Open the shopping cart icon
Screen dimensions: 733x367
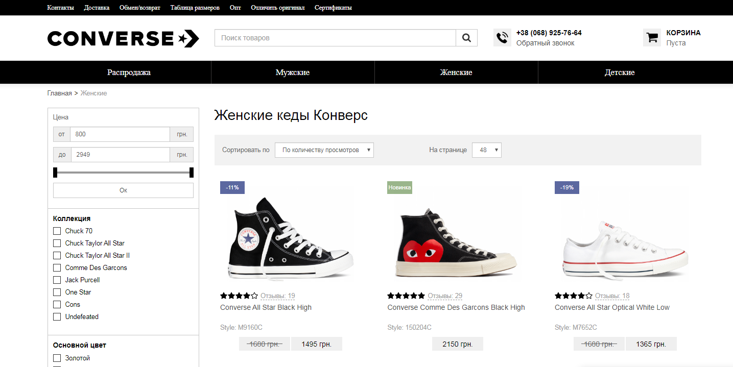(652, 38)
